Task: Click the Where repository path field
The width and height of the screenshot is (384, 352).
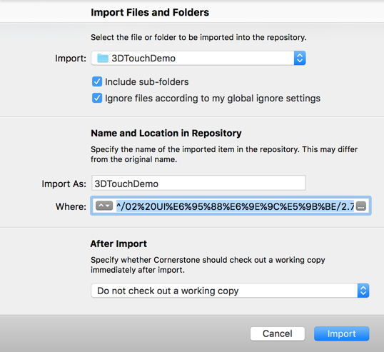Action: point(231,206)
